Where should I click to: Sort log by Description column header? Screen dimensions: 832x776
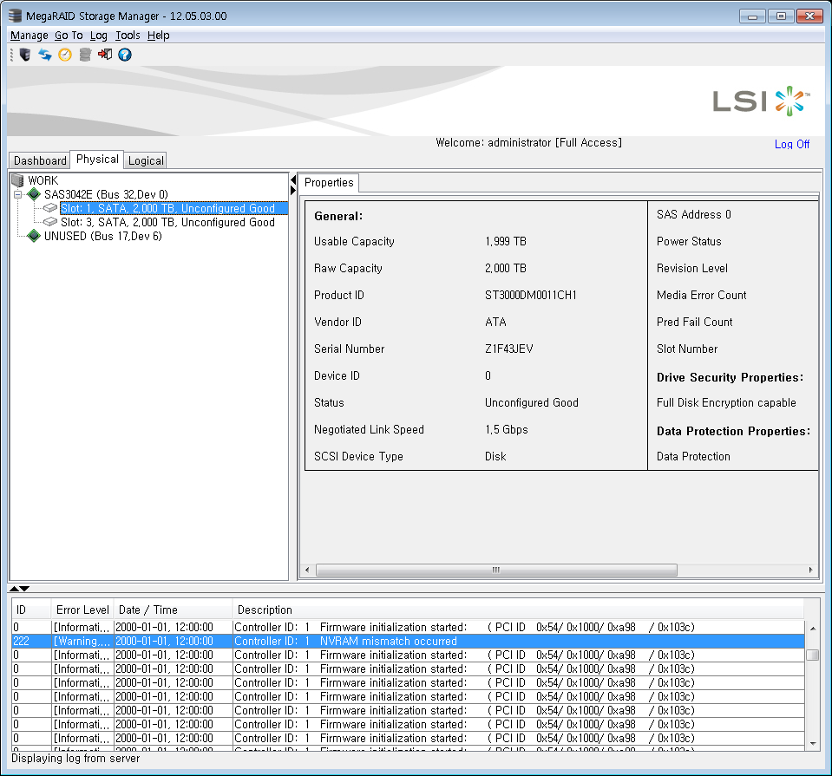tap(518, 610)
